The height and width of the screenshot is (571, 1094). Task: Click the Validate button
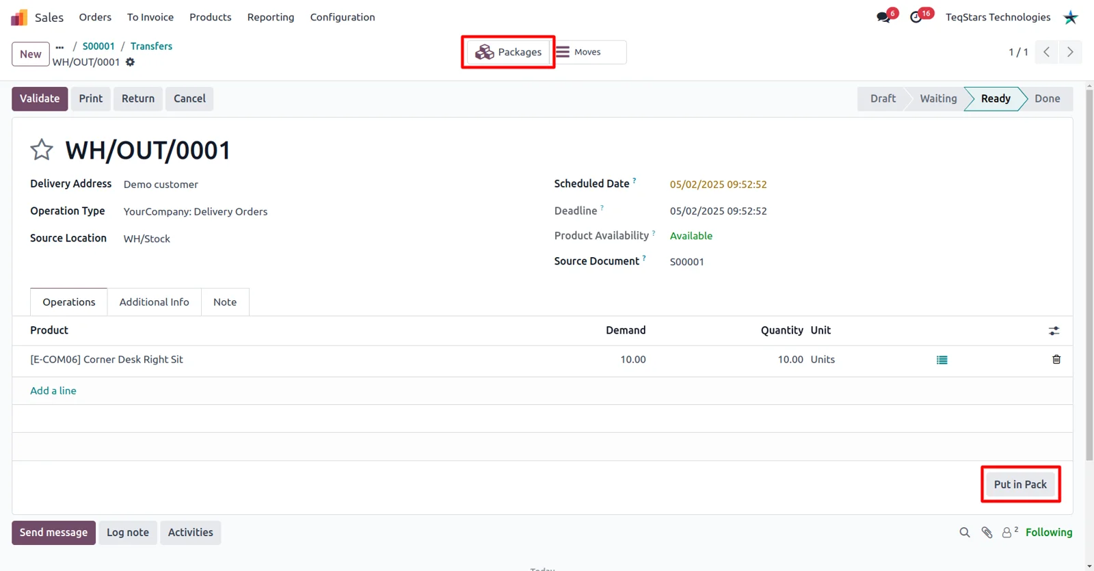coord(40,98)
